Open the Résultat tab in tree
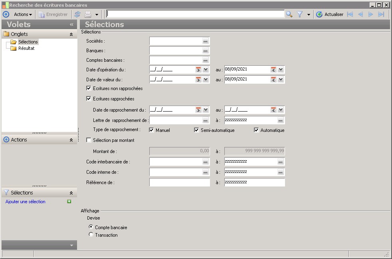The height and width of the screenshot is (259, 392). click(x=26, y=48)
